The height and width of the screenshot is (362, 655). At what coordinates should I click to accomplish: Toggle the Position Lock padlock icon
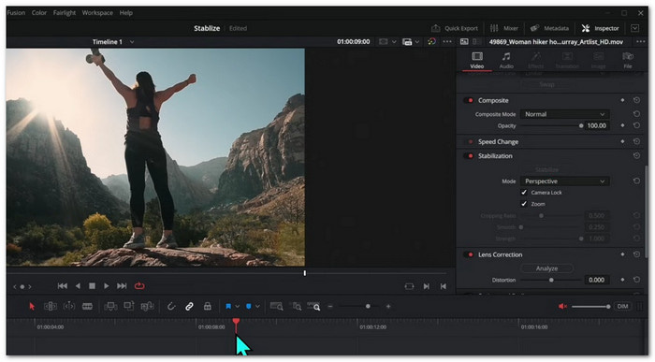click(207, 307)
